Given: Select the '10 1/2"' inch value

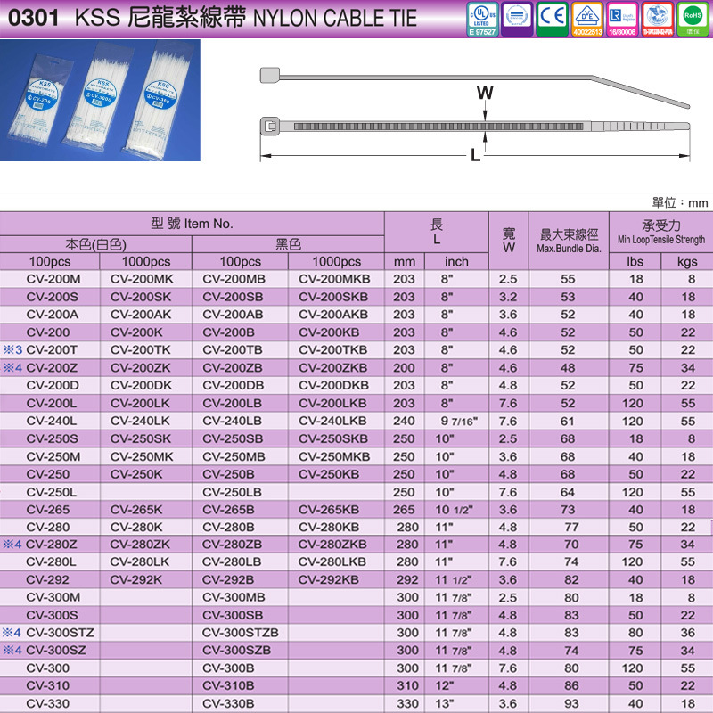Looking at the screenshot, I should click(x=455, y=510).
